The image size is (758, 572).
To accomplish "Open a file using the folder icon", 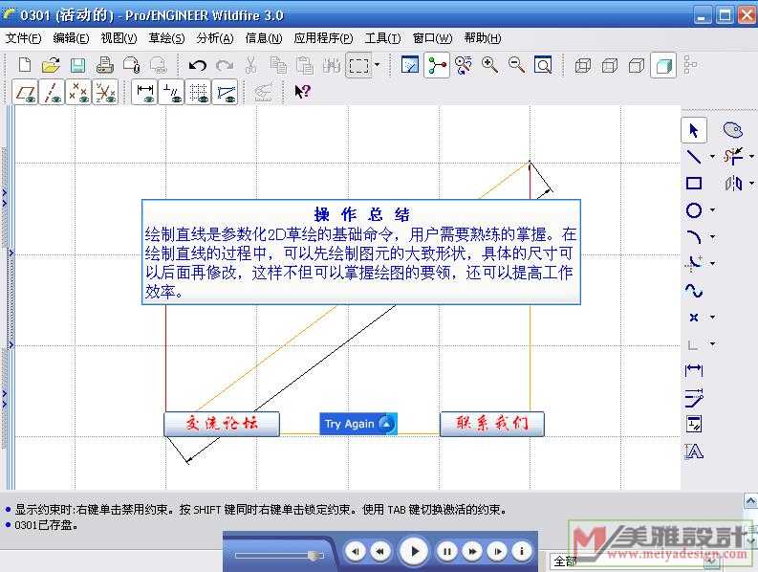I will coord(51,65).
